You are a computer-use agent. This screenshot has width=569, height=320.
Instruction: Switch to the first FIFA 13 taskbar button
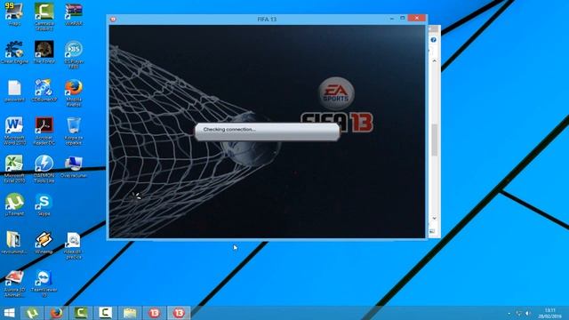154,313
